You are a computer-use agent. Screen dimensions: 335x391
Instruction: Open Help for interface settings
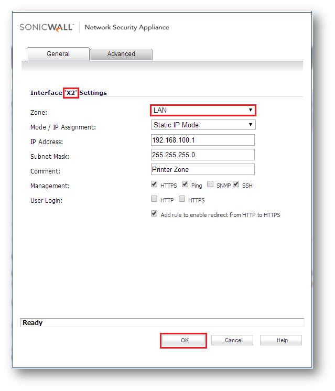pyautogui.click(x=282, y=340)
